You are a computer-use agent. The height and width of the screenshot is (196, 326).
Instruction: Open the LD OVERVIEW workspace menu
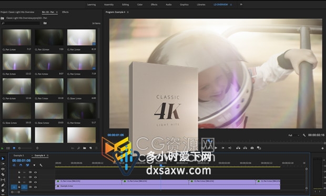[x=231, y=5]
